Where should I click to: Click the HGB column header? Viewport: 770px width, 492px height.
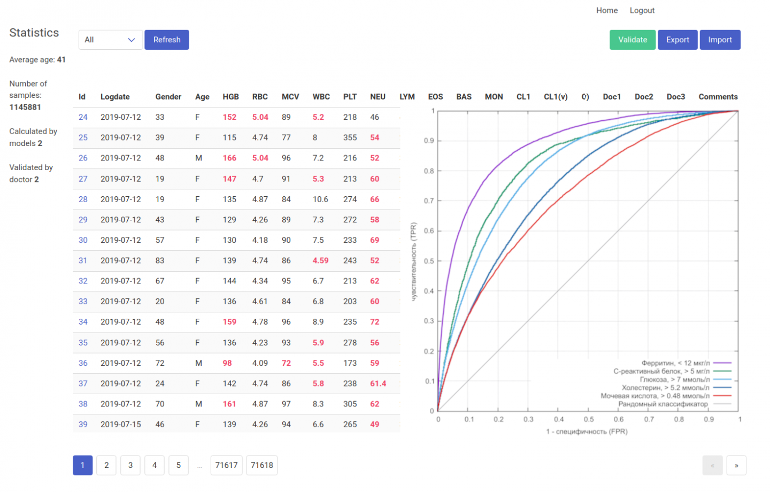[x=231, y=97]
